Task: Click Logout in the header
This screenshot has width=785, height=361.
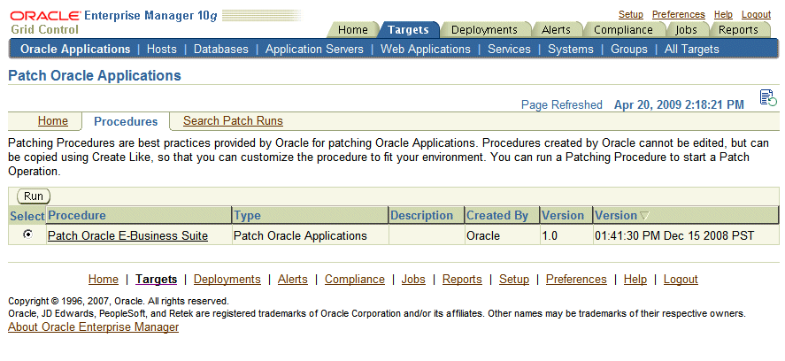Action: click(757, 14)
